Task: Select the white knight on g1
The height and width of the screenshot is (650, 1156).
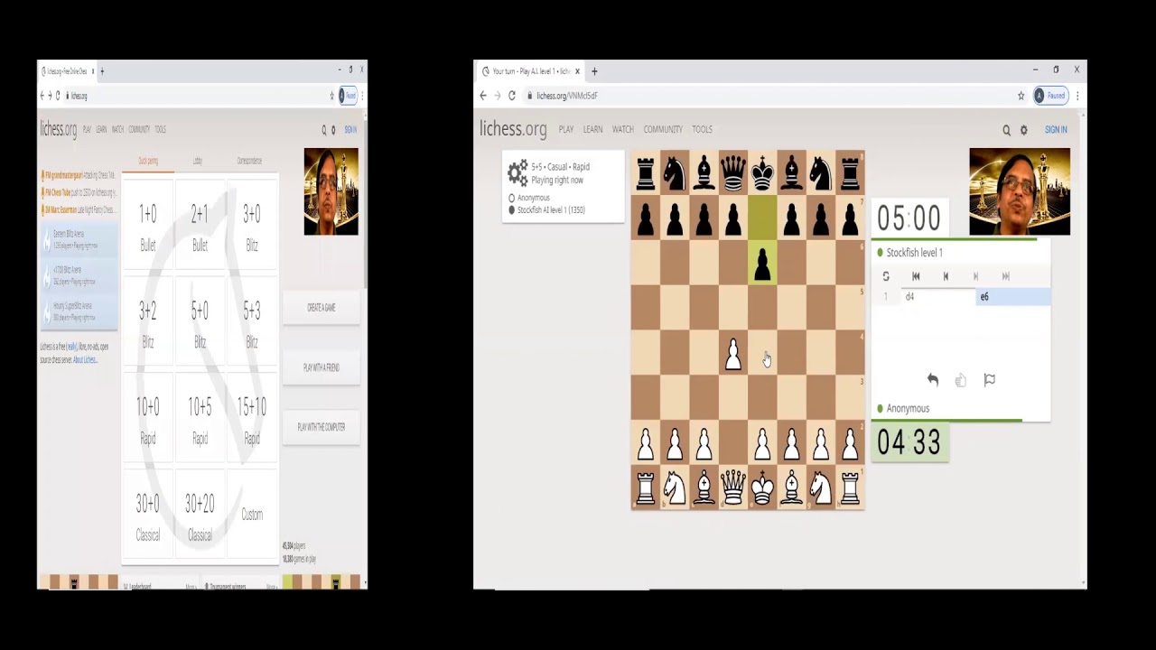Action: tap(821, 488)
